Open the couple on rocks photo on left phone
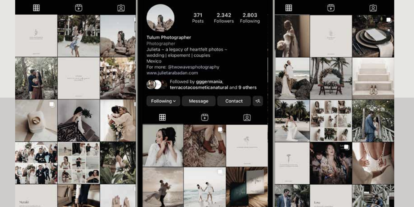The height and width of the screenshot is (207, 414). [118, 36]
